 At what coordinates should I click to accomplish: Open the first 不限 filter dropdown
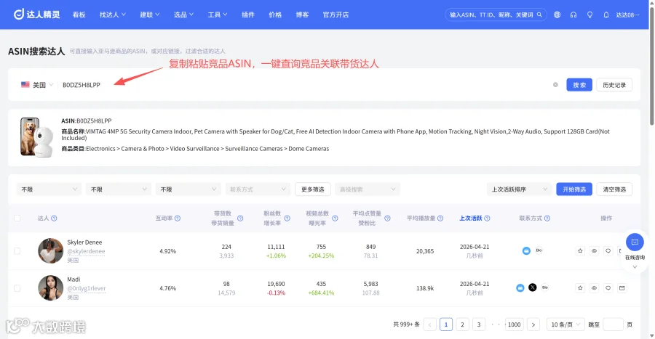[x=49, y=189]
